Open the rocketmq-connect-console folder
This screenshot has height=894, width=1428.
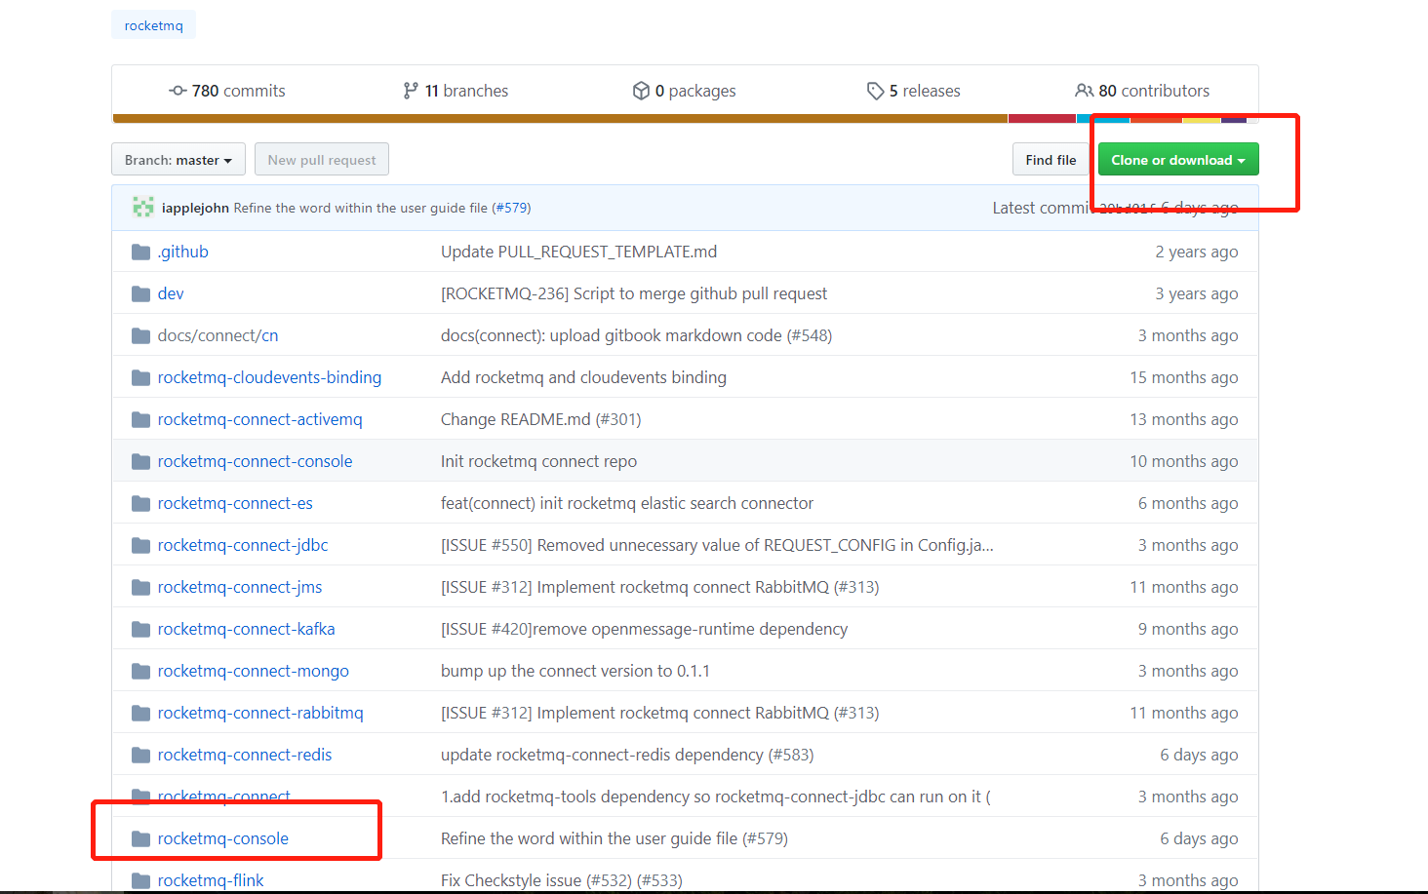coord(255,461)
